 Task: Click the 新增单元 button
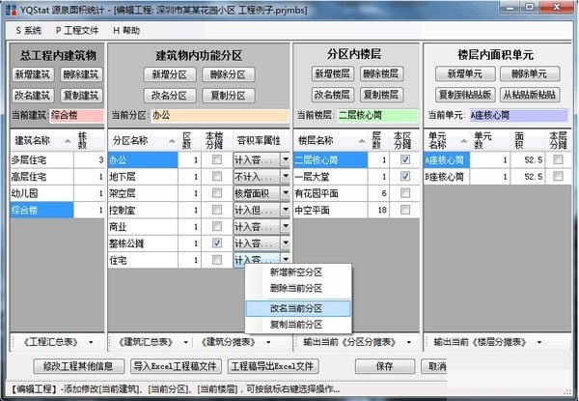point(465,73)
